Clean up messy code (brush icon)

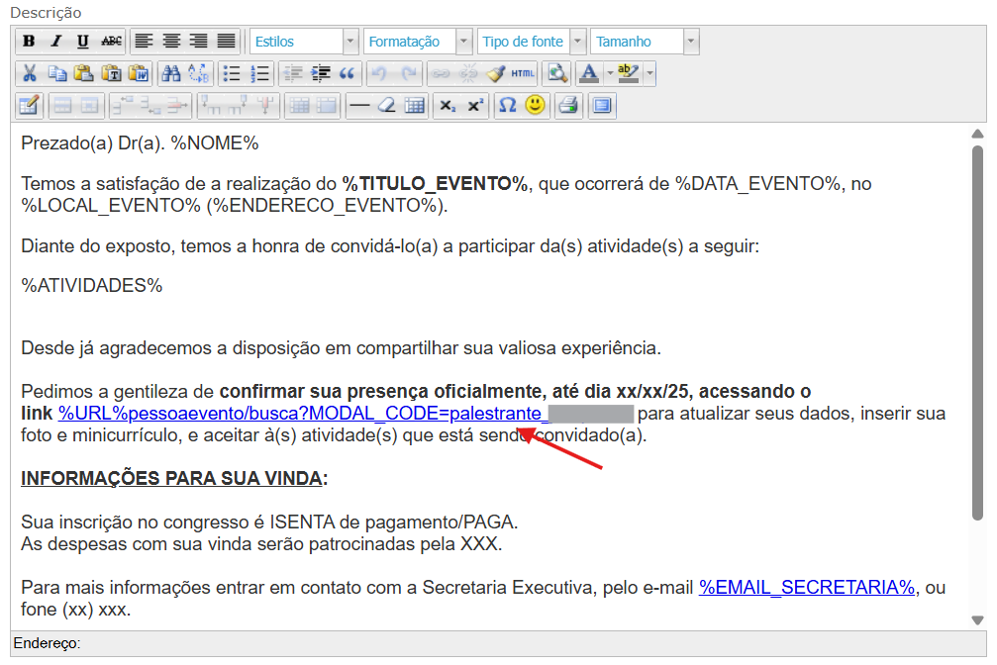[x=495, y=73]
